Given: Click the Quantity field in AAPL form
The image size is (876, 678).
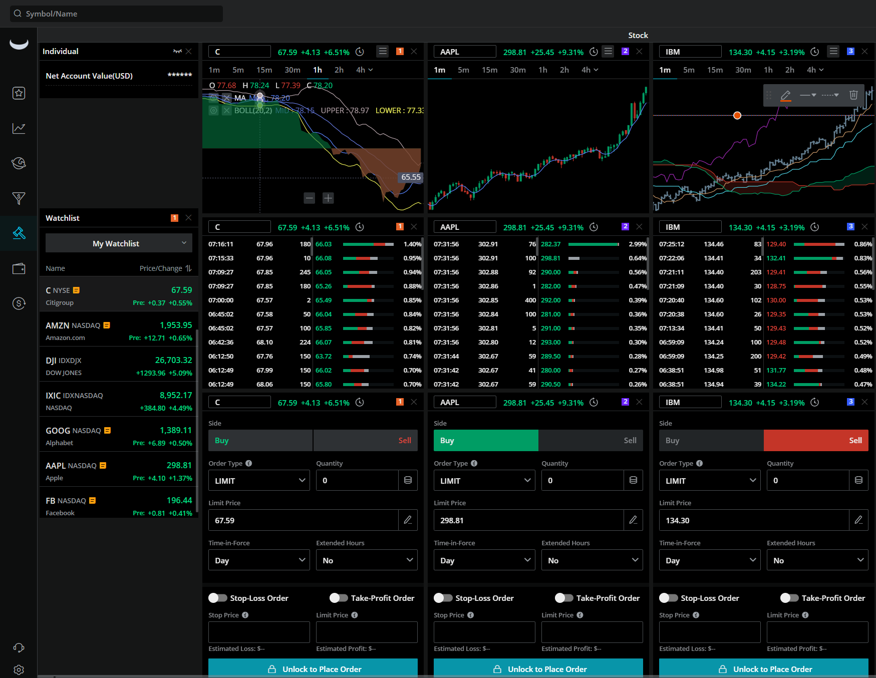Looking at the screenshot, I should click(582, 480).
